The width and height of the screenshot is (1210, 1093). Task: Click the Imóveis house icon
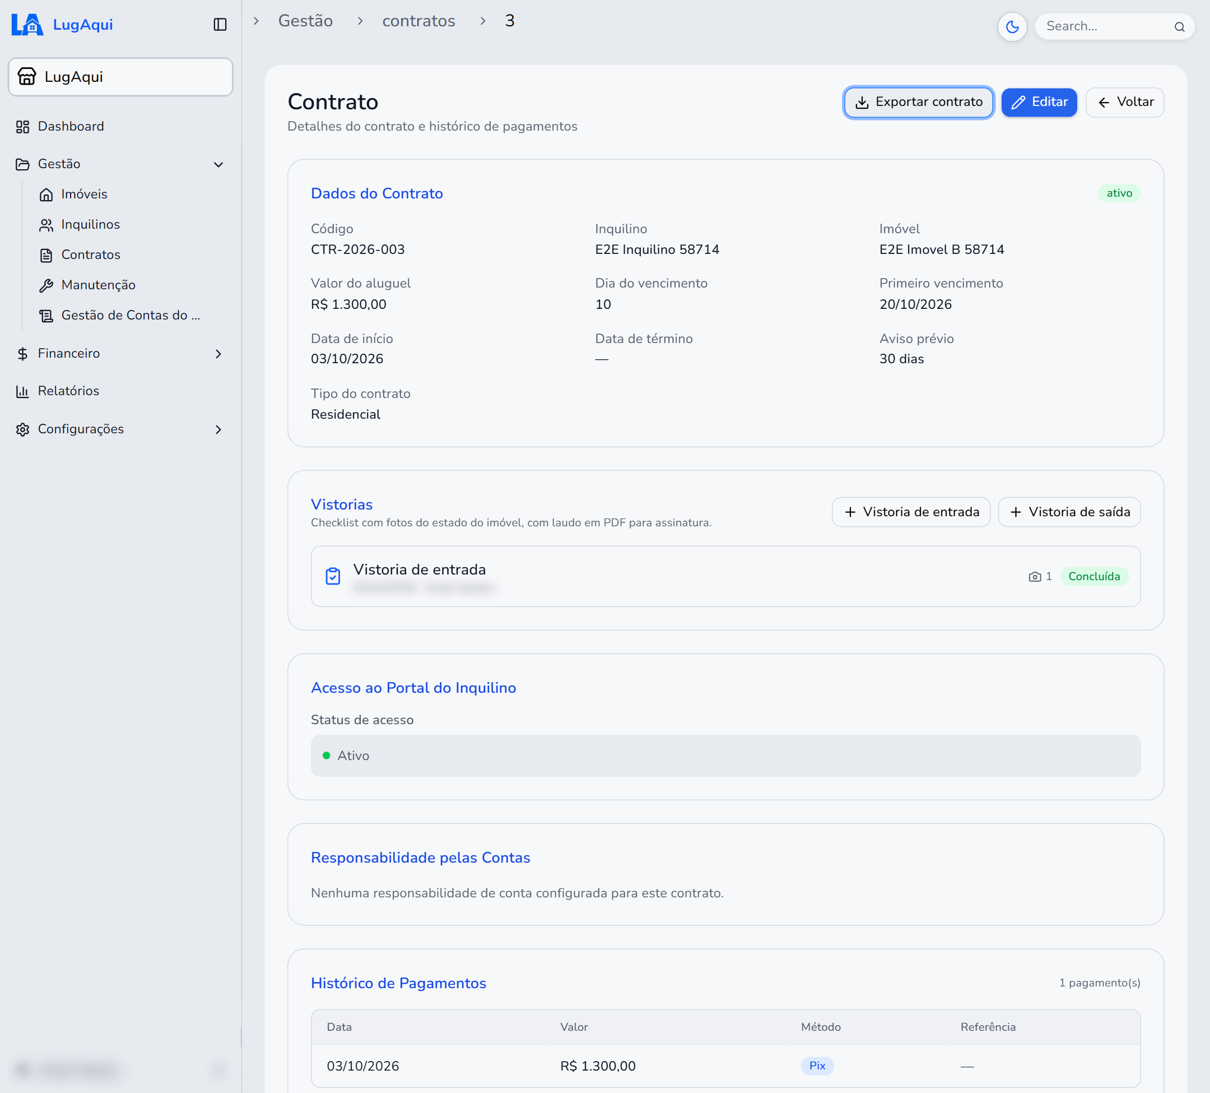point(46,194)
